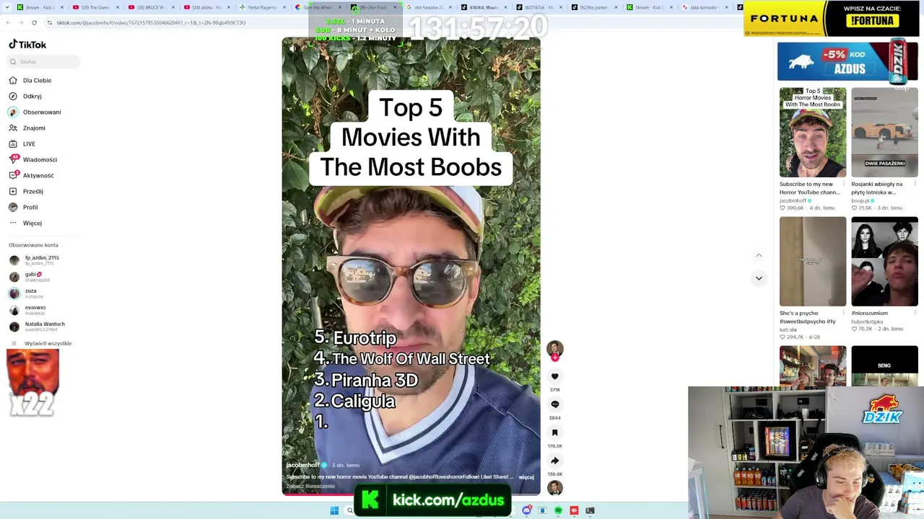This screenshot has width=924, height=519.
Task: Open Wyświetl wszystkie followed accounts list
Action: 48,343
